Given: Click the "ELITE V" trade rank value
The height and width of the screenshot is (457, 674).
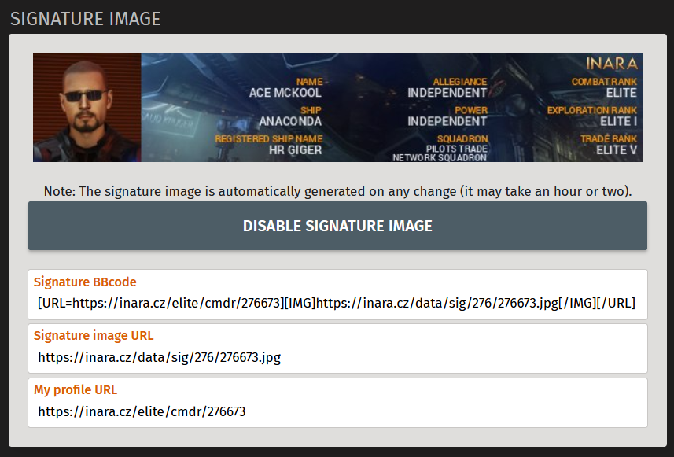Looking at the screenshot, I should 617,150.
